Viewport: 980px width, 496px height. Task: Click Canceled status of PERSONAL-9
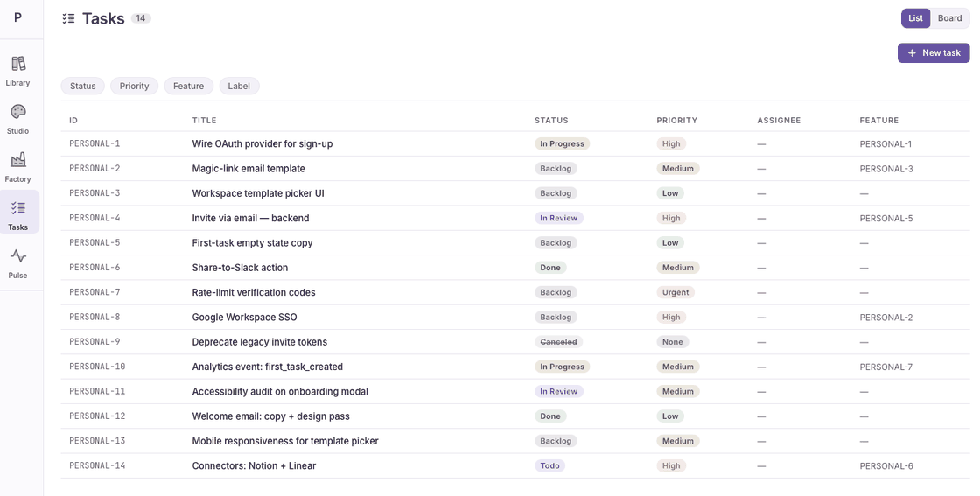coord(559,342)
